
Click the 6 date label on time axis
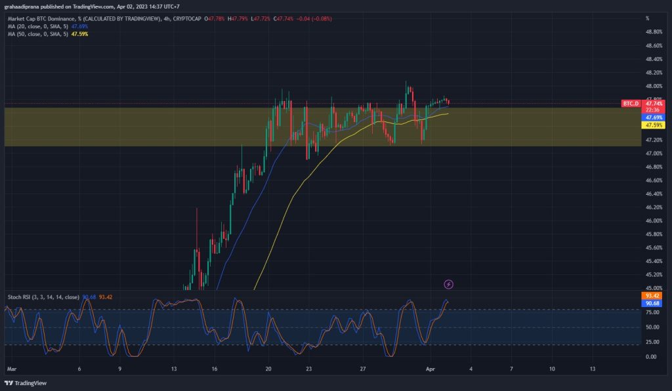click(79, 369)
